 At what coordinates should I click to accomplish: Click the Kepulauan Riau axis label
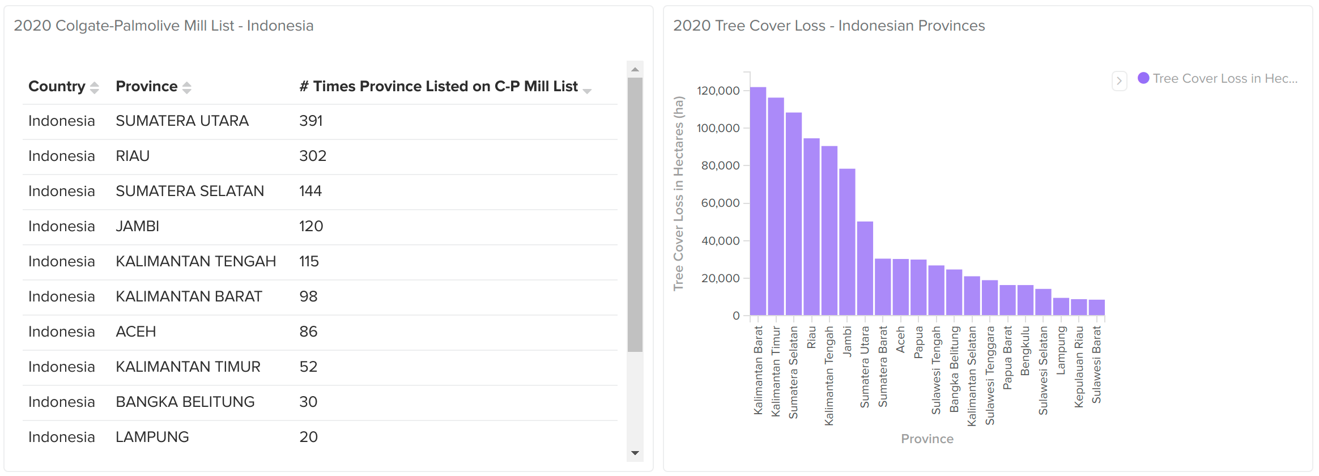click(1079, 367)
